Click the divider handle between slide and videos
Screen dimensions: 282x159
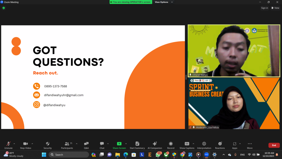[186, 77]
